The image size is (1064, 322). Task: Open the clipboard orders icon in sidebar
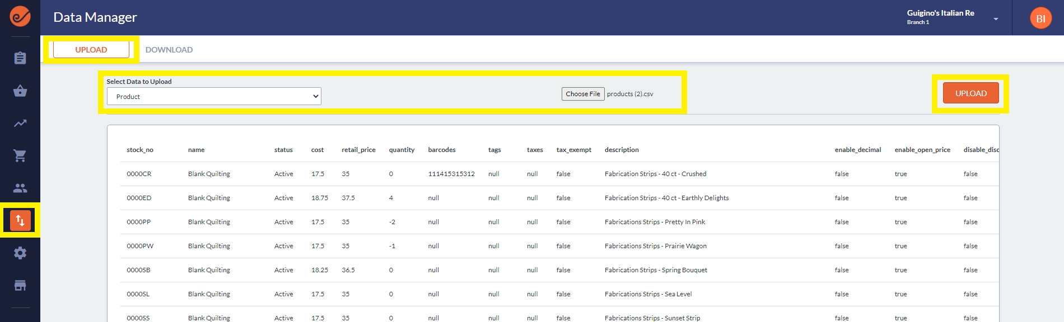tap(20, 58)
